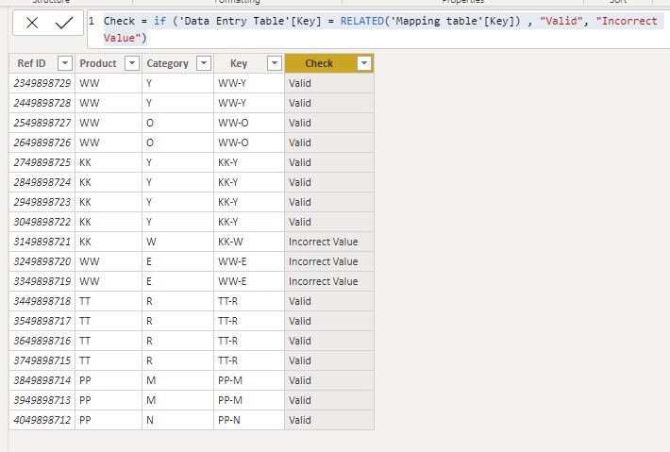Image resolution: width=670 pixels, height=452 pixels.
Task: Select Key WW-E cell for Ref ID 3249898720
Action: 249,261
